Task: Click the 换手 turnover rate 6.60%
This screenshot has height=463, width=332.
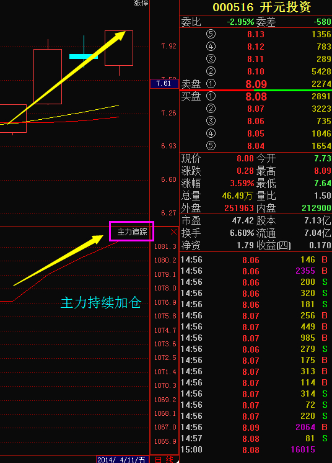Action: (242, 233)
